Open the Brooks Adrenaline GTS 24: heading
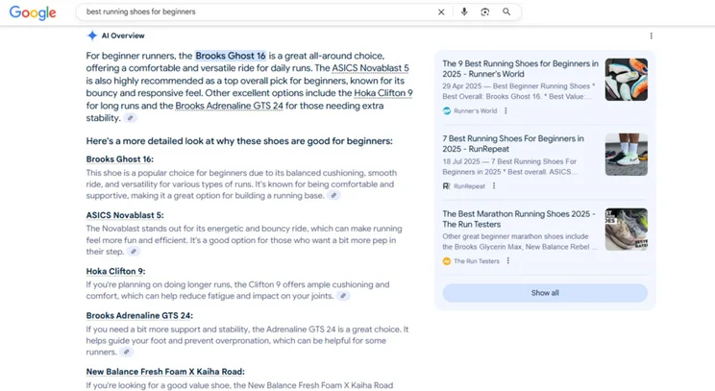This screenshot has height=391, width=715. coord(139,315)
